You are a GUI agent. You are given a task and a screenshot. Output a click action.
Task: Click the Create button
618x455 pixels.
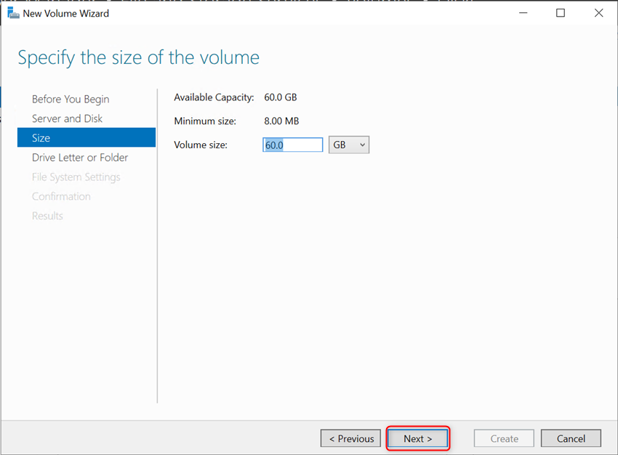503,438
